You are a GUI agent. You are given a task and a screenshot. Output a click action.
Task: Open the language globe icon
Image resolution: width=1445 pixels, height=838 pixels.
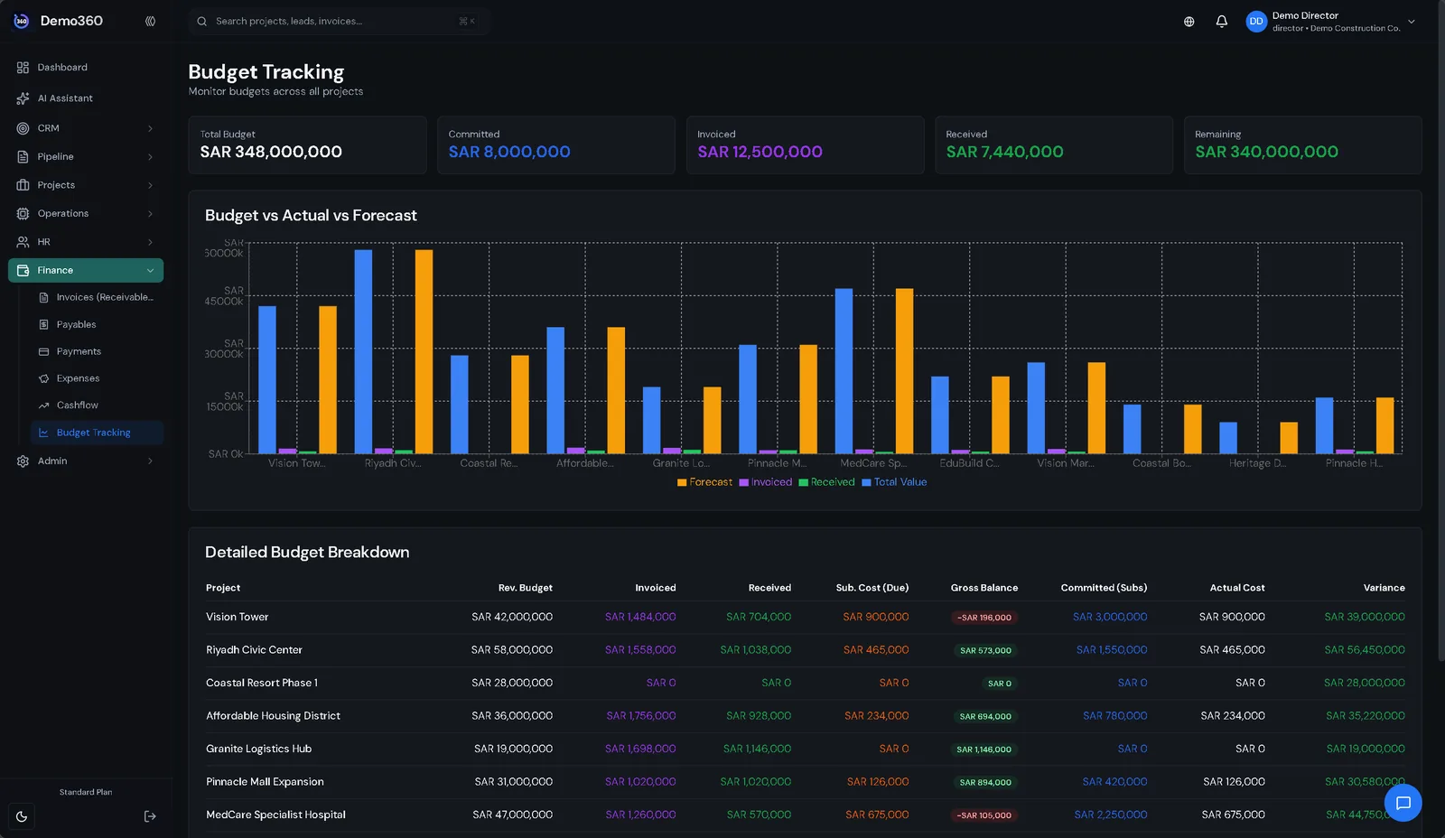pyautogui.click(x=1189, y=22)
